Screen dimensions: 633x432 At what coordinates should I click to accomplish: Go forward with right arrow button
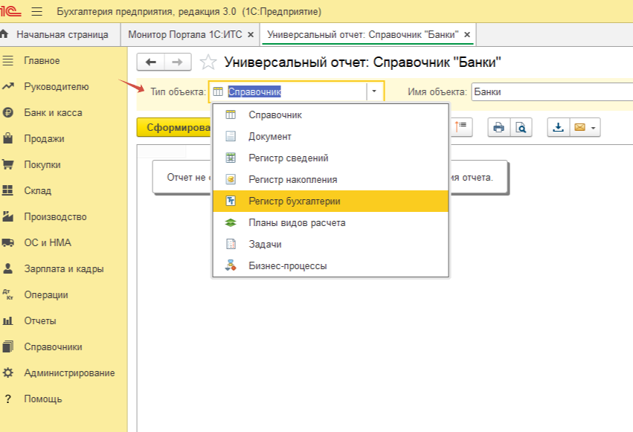[177, 62]
